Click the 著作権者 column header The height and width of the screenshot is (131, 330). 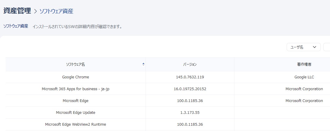pyautogui.click(x=304, y=64)
